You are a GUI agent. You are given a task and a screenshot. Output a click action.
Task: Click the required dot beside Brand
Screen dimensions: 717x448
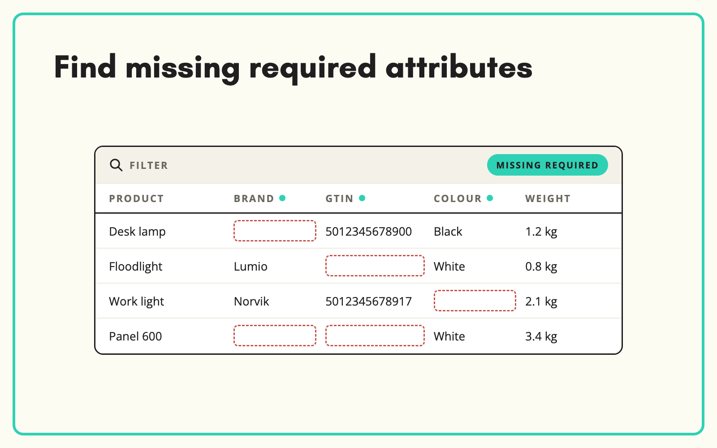pyautogui.click(x=282, y=198)
